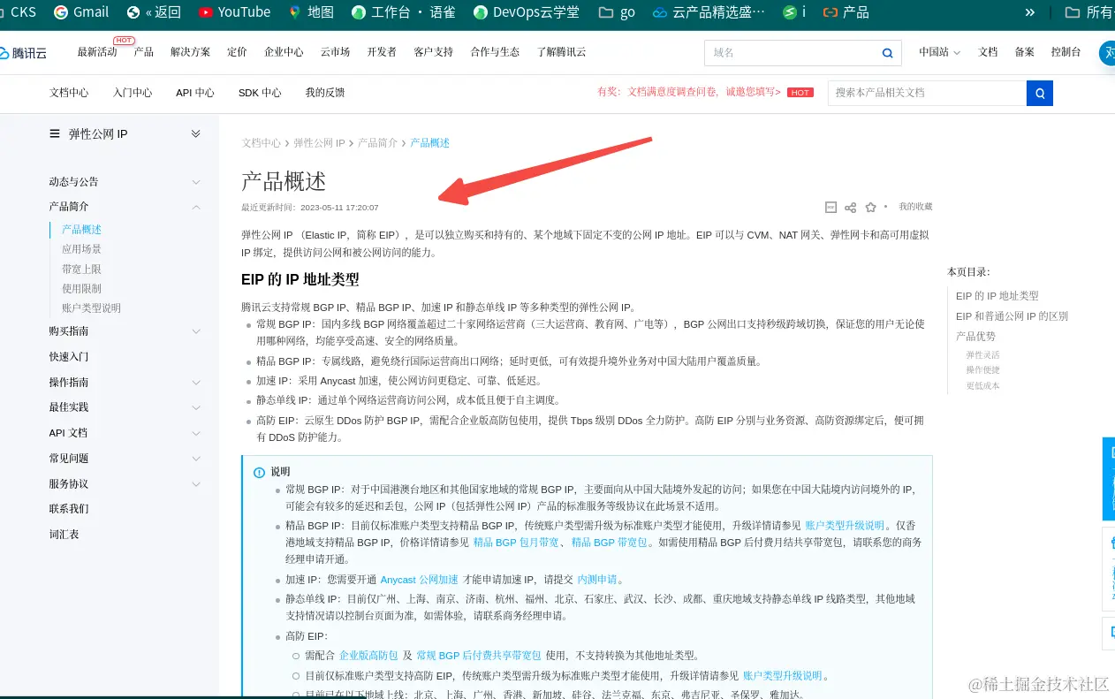
Task: Open the CKS bookmark
Action: click(x=18, y=12)
